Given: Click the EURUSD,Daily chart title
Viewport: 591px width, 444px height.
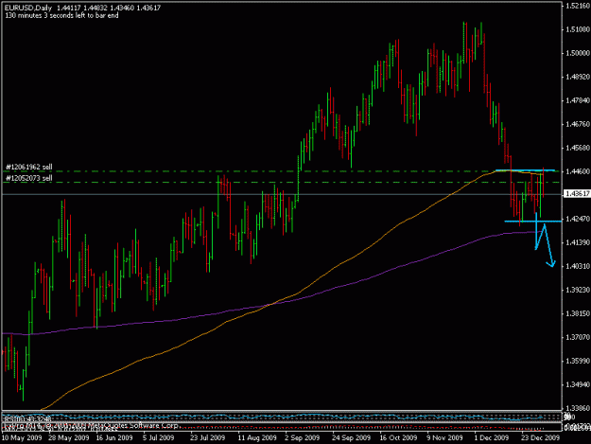Looking at the screenshot, I should 28,8.
